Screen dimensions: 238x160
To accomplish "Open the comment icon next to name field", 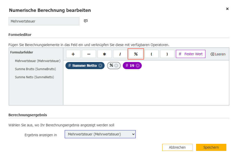I will [x=86, y=21].
